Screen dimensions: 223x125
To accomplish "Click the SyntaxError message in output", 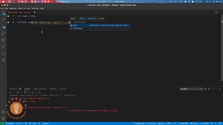I will (94, 110).
